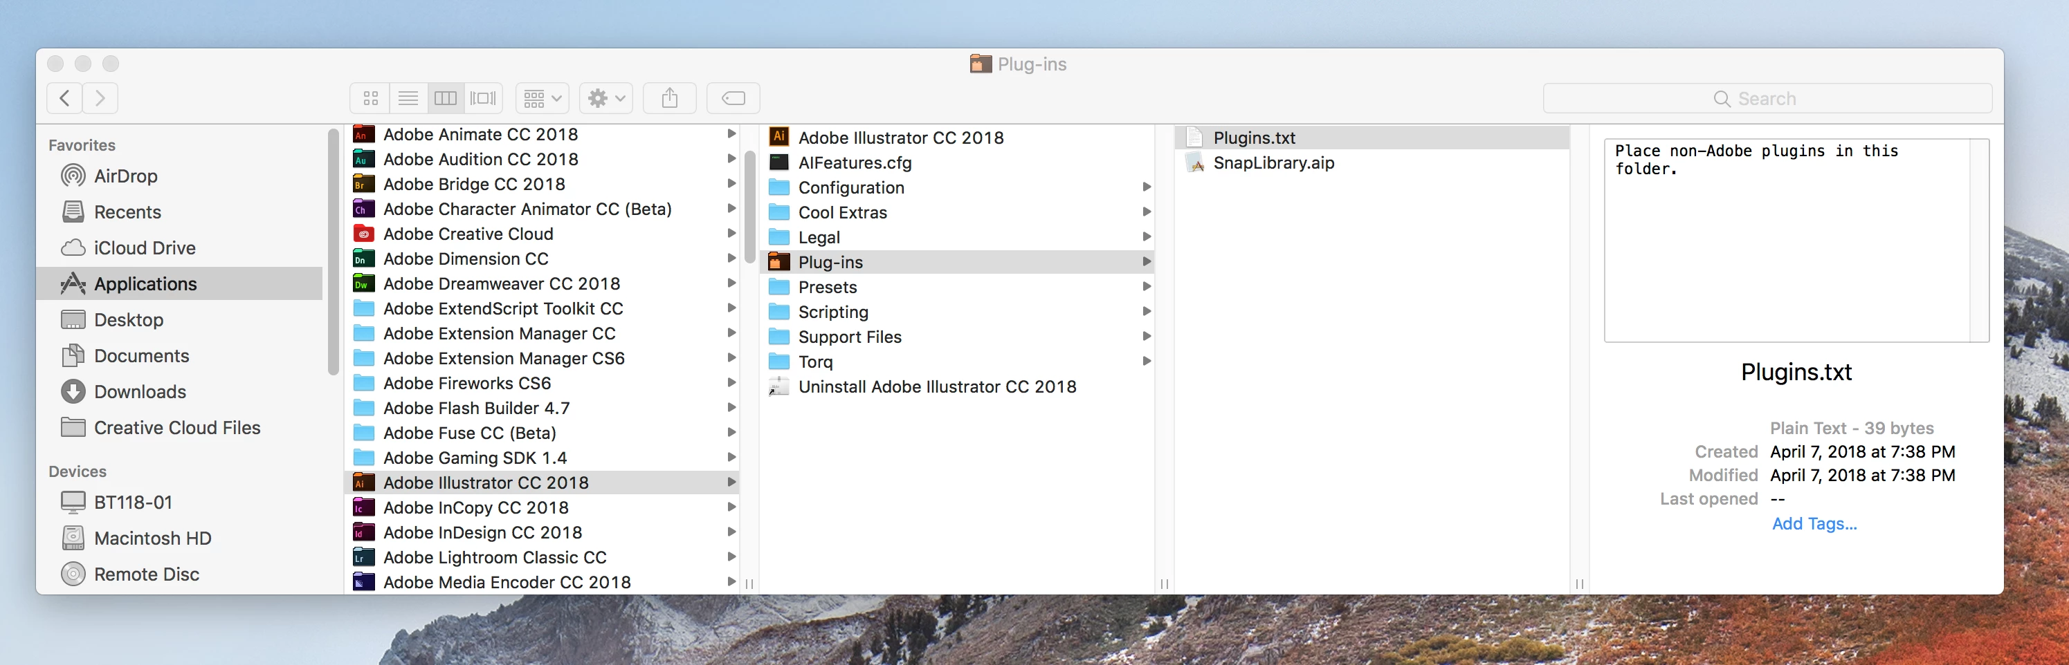Select Adobe Fuse CC (Beta) folder
Screen dimensions: 2069x665
point(542,432)
